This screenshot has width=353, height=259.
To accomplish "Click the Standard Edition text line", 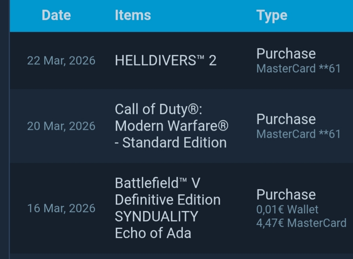I will point(171,143).
